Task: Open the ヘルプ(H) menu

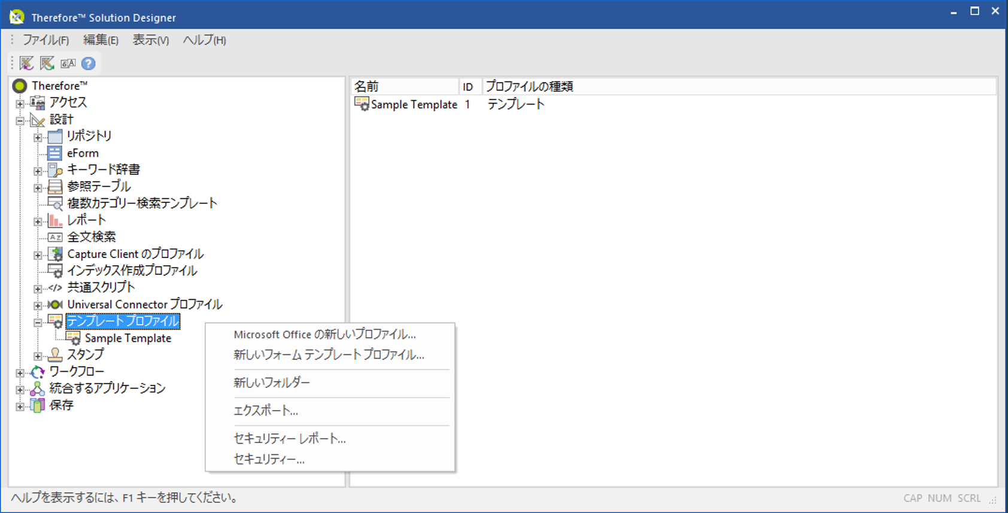Action: coord(204,40)
